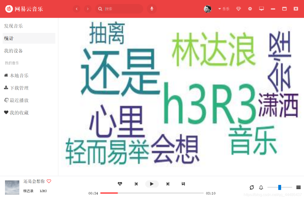Click the word 抽离 in the word cloud
304x199 pixels.
click(107, 33)
